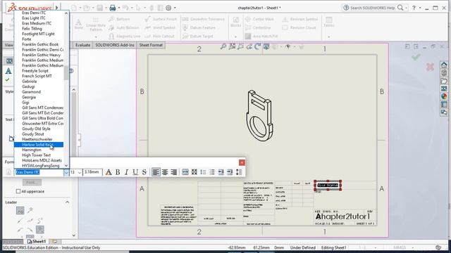Open the text color picker
The width and height of the screenshot is (451, 253).
pyautogui.click(x=109, y=172)
